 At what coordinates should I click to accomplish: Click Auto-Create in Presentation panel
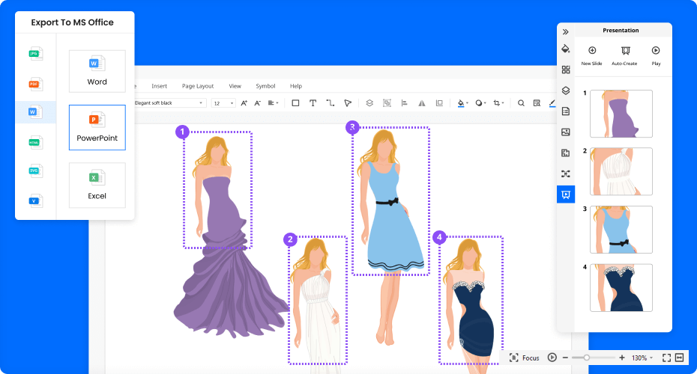tap(624, 55)
